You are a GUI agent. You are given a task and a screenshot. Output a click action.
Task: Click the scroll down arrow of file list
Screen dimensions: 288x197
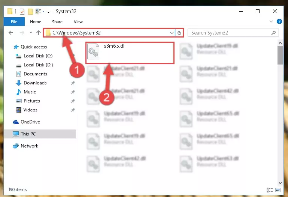(280, 183)
